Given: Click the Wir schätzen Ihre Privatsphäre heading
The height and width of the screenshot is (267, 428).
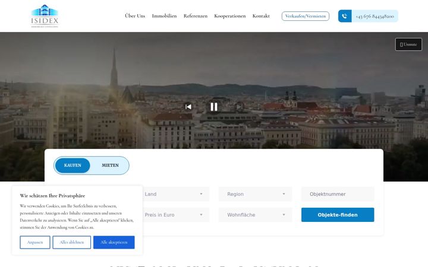Looking at the screenshot, I should pyautogui.click(x=52, y=196).
